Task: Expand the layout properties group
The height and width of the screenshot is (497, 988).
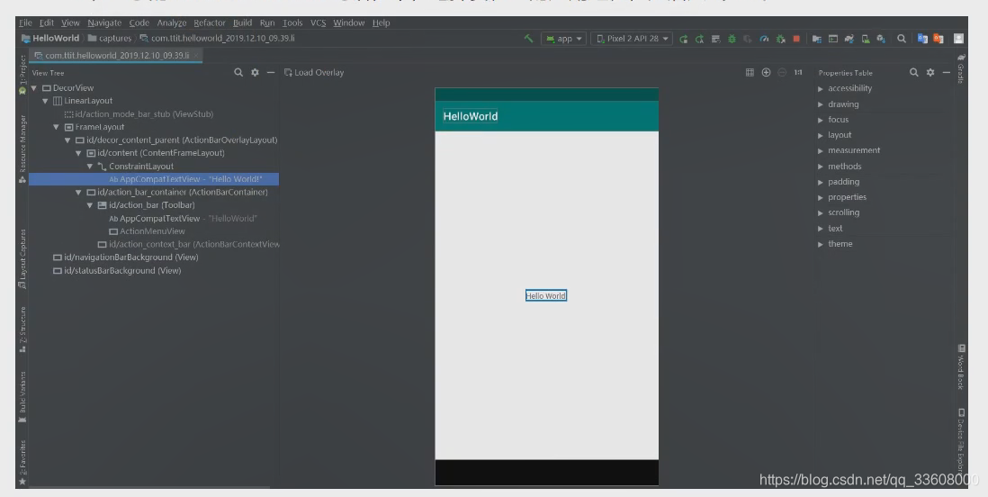Action: (x=821, y=136)
